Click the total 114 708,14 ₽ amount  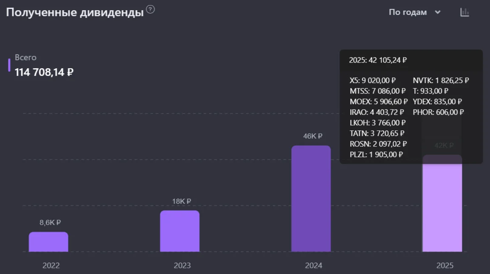tap(44, 72)
